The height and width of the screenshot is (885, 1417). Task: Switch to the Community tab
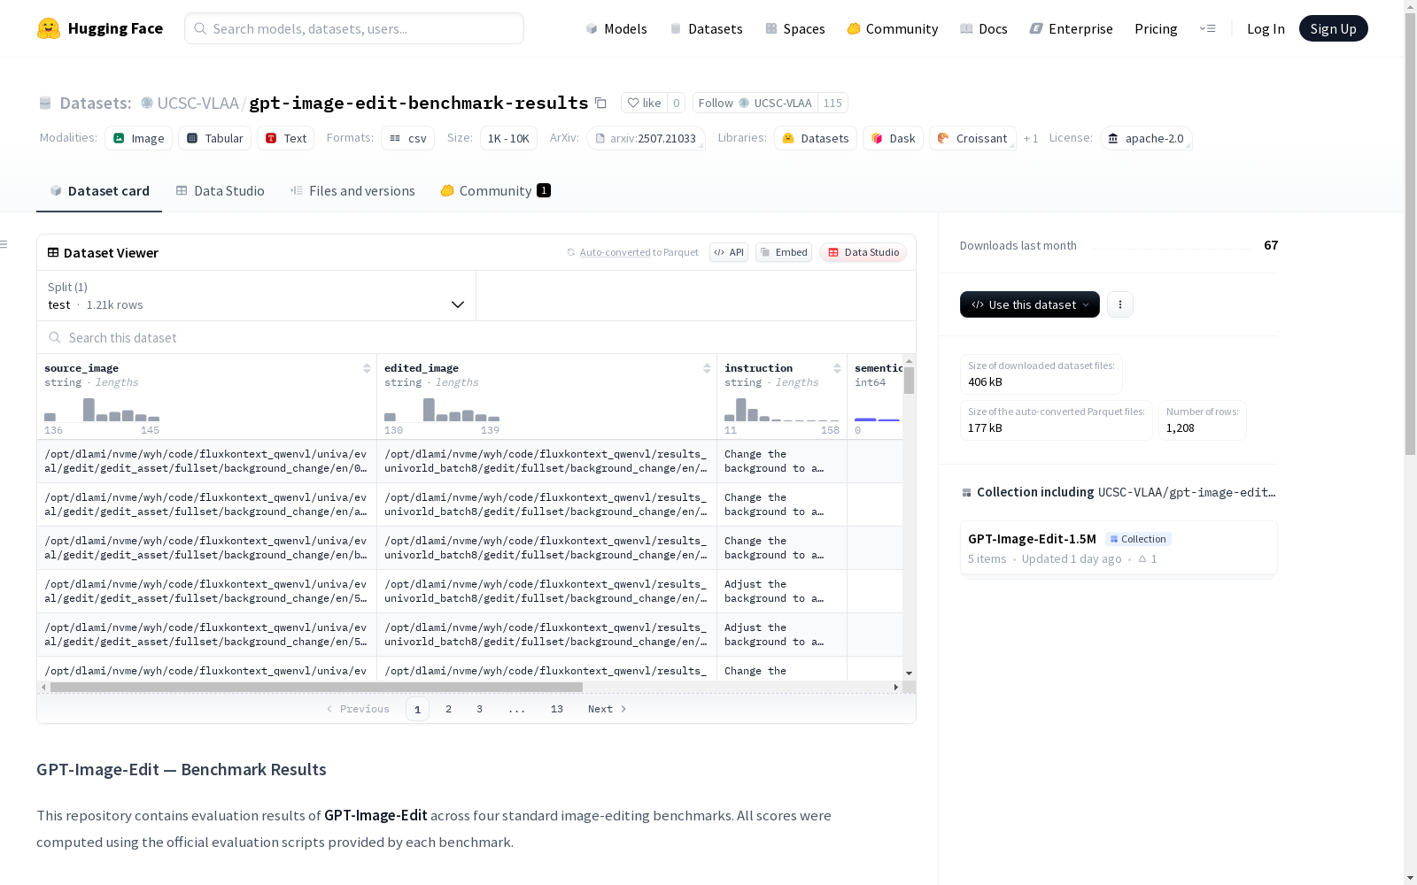[496, 190]
